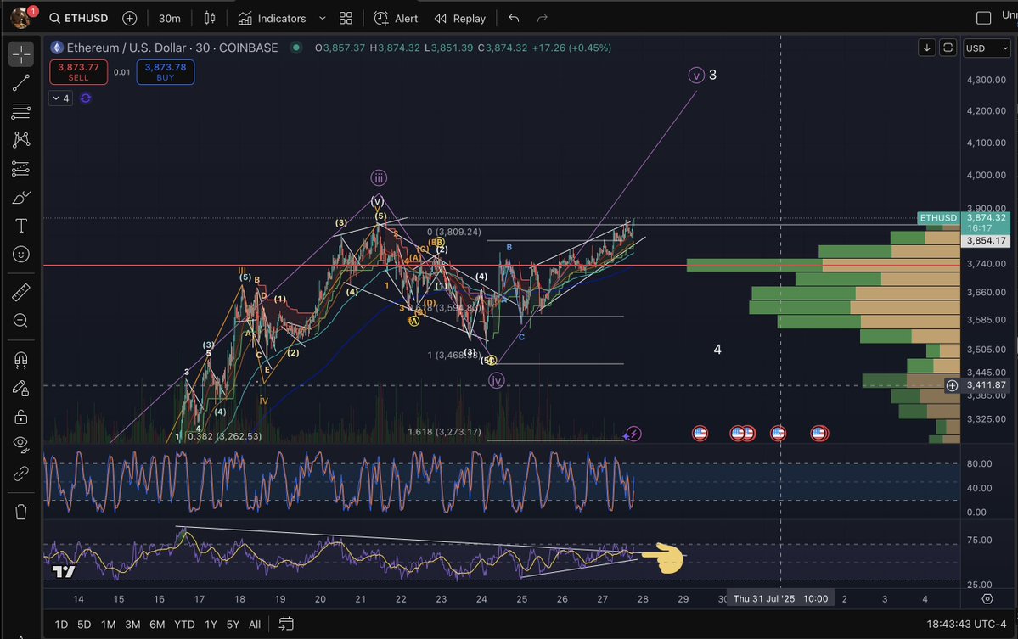Image resolution: width=1018 pixels, height=639 pixels.
Task: Open ETHUSD symbol search
Action: pos(79,18)
